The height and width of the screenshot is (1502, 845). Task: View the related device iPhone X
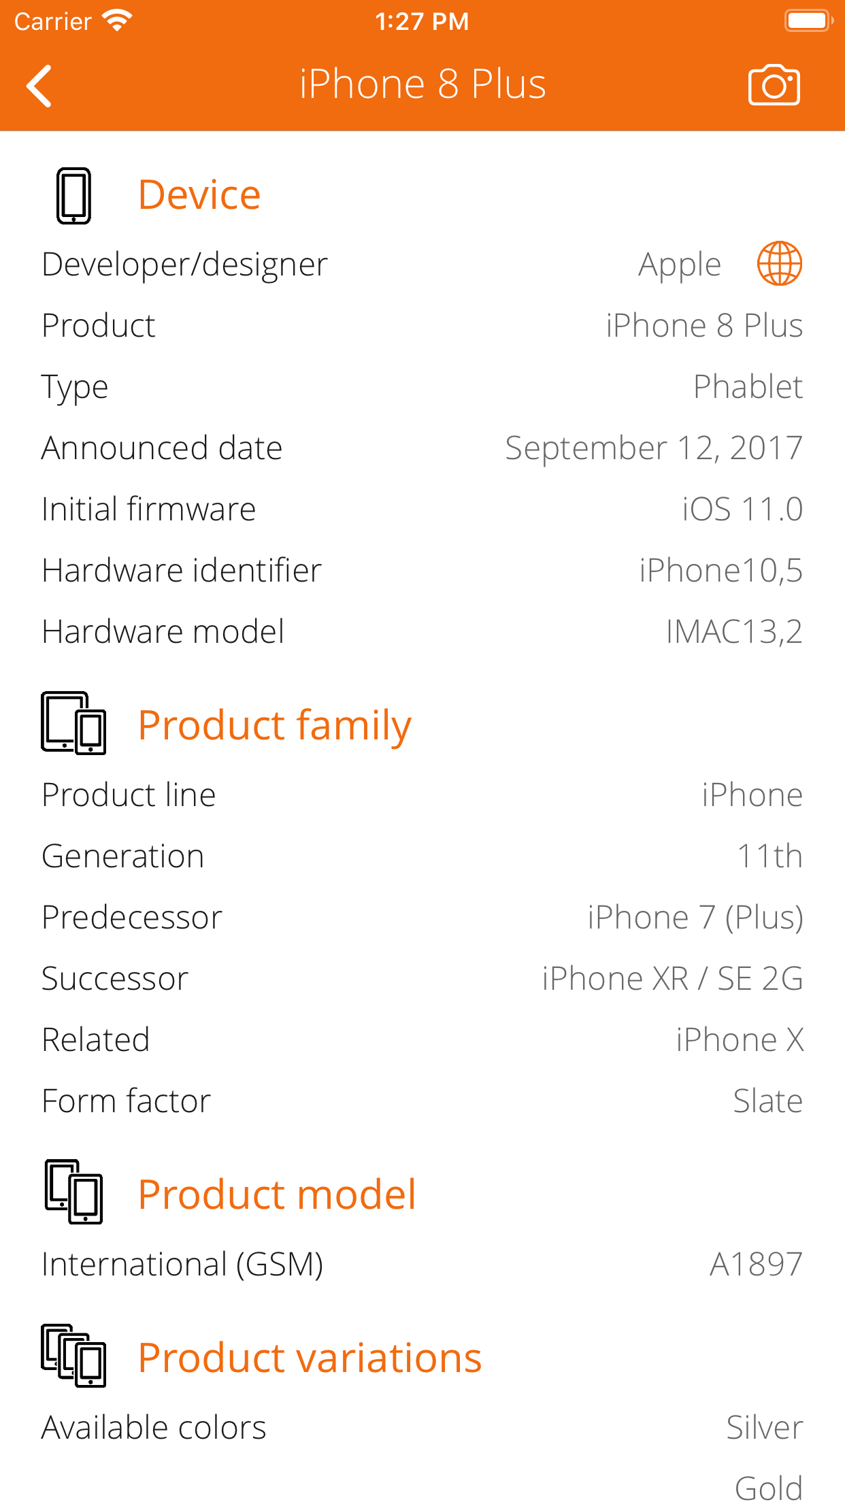[740, 1039]
